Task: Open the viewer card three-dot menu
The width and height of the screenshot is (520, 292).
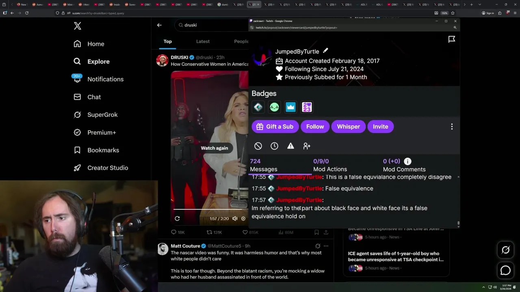Action: coord(452,127)
